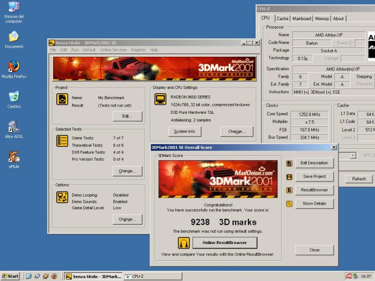Click the 9238 3D marks score text
375x281 pixels.
pyautogui.click(x=224, y=222)
